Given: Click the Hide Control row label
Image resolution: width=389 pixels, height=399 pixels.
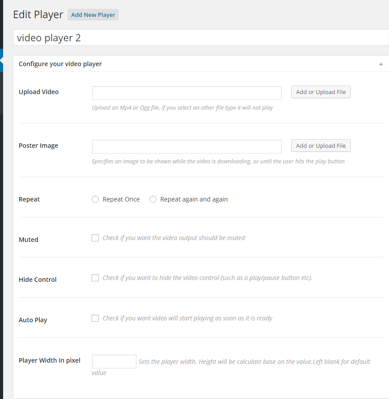Looking at the screenshot, I should pos(38,280).
